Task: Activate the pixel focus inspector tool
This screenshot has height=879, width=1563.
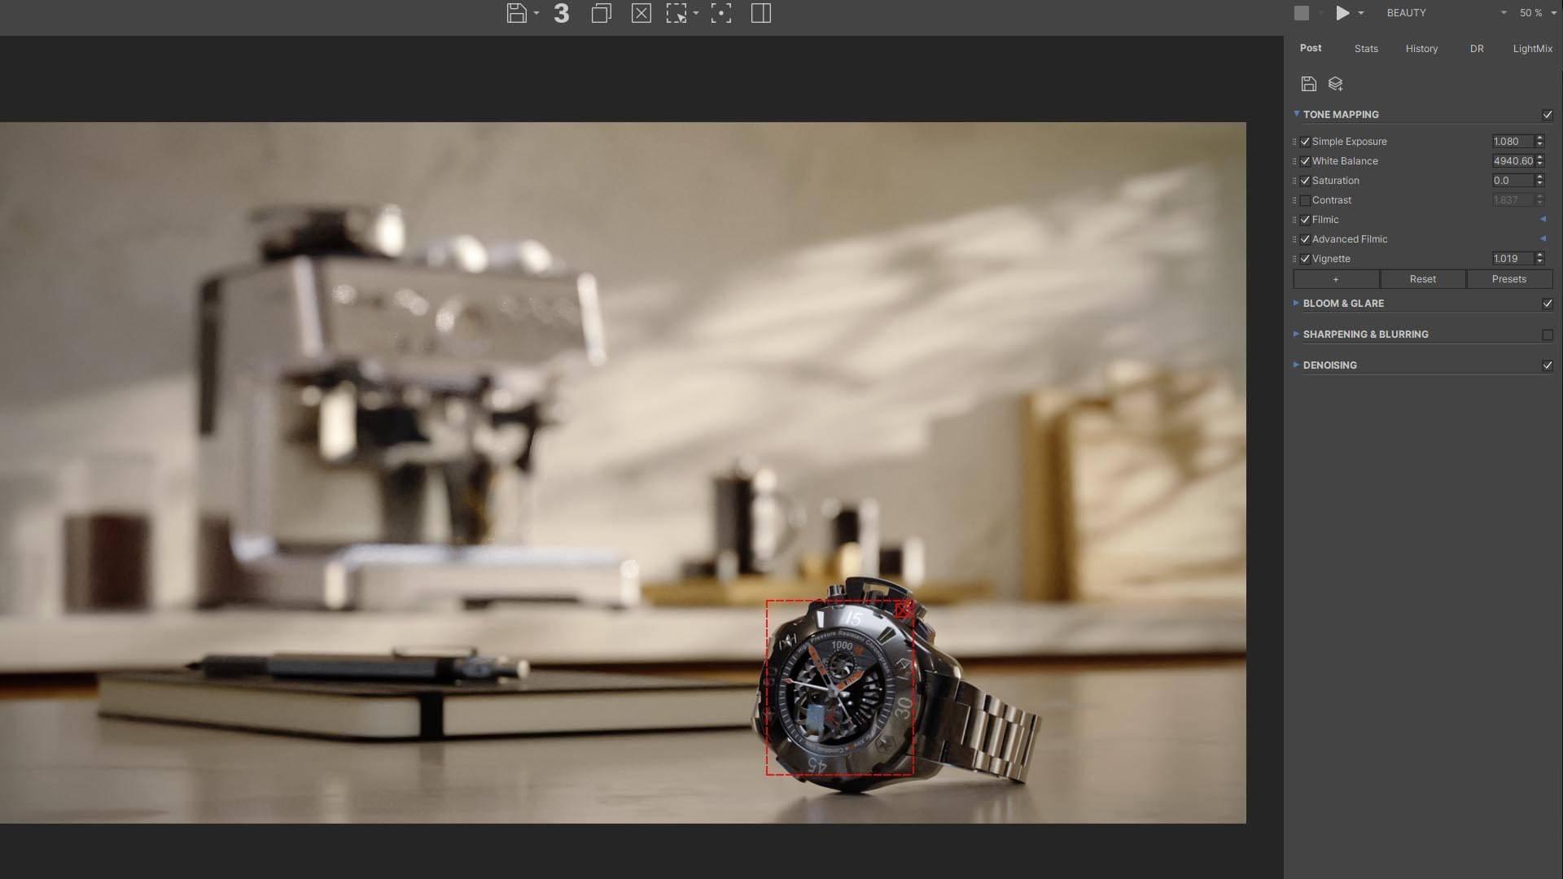Action: point(722,13)
